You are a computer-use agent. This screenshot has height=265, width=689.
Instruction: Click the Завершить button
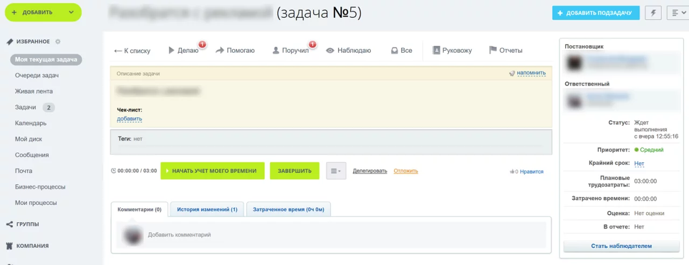click(x=294, y=171)
